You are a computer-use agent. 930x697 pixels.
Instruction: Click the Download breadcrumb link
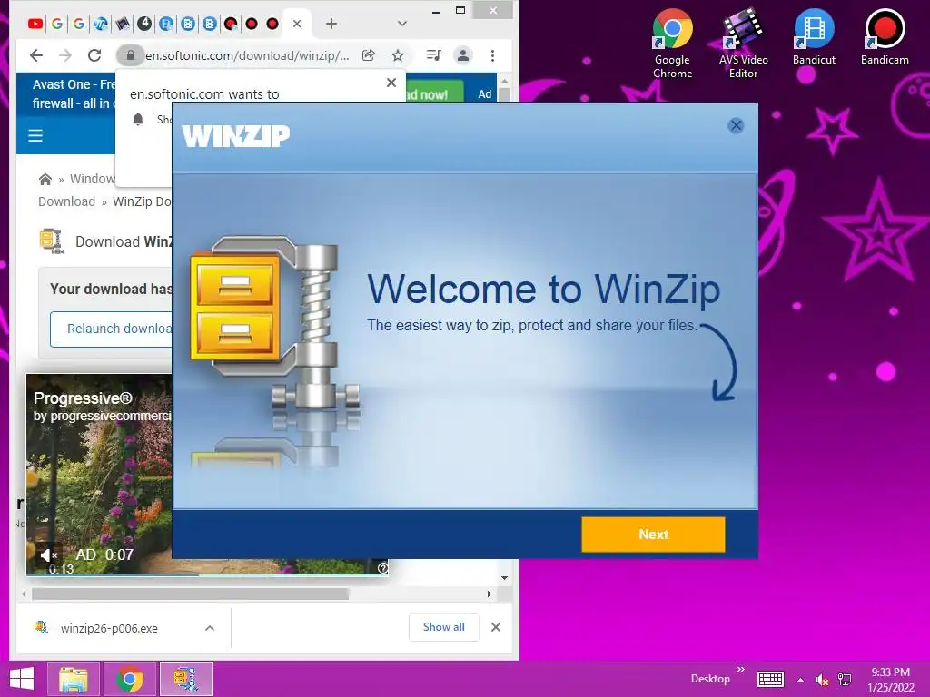coord(66,201)
